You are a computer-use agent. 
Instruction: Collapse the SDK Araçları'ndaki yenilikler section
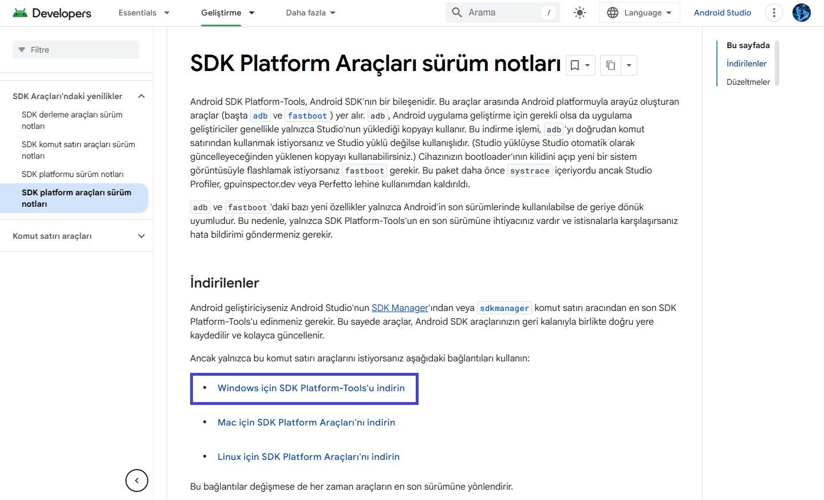click(141, 96)
